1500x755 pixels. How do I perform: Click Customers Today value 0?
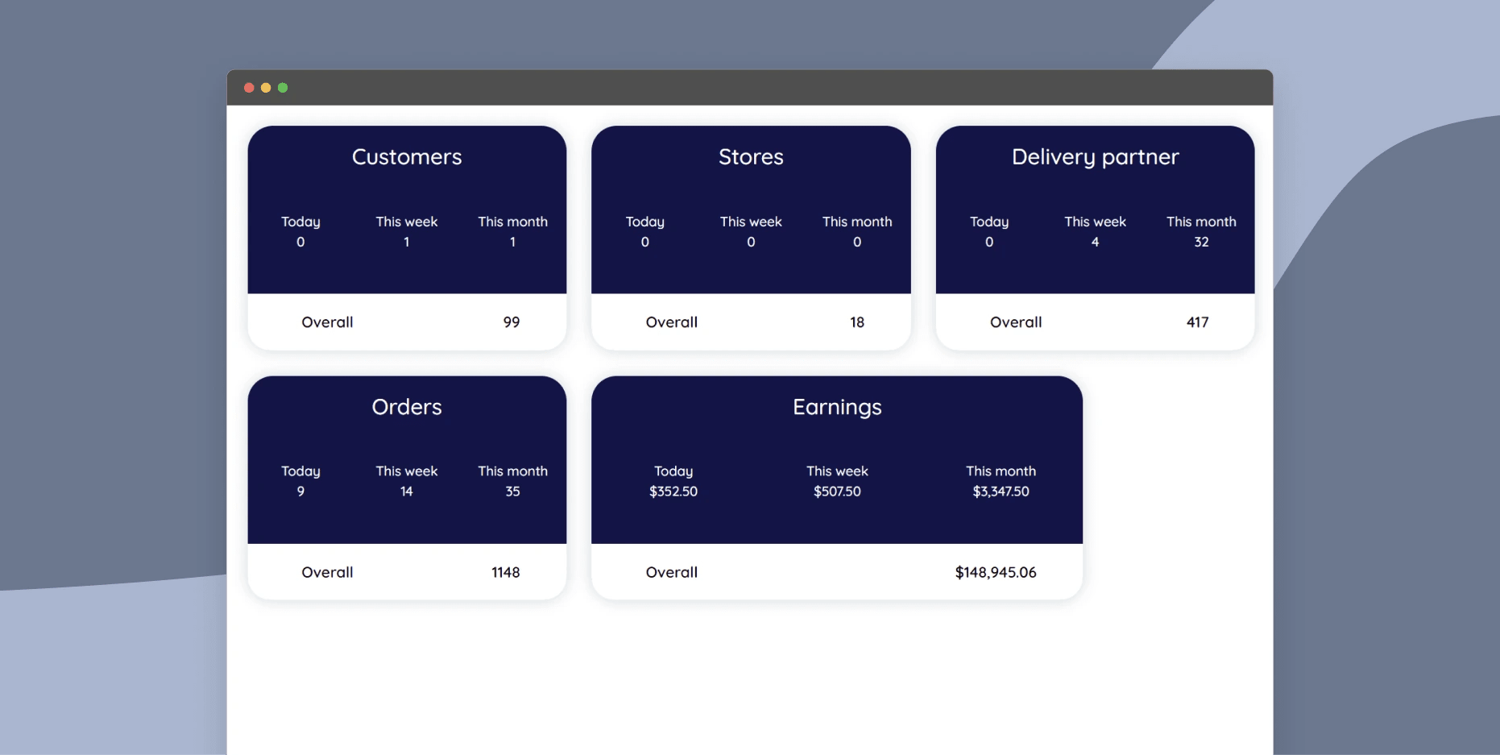tap(300, 242)
